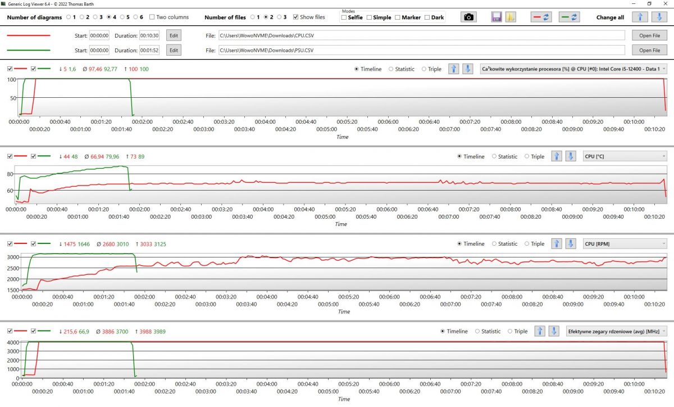Toggle red line checkbox in CPU [RPM] diagram
Image resolution: width=674 pixels, height=407 pixels.
tap(10, 243)
